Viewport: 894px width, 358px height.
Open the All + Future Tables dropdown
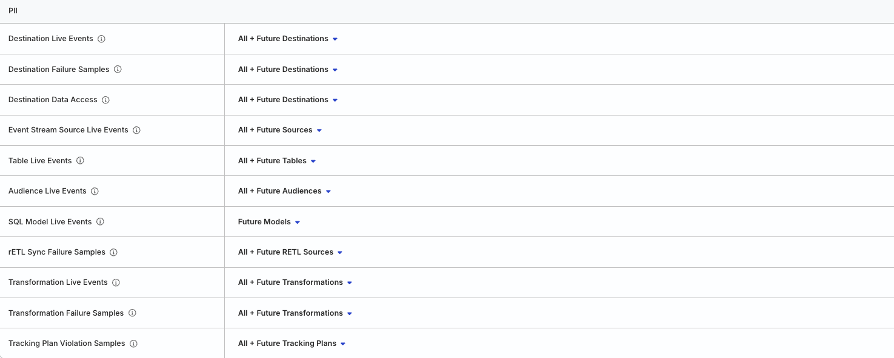point(276,161)
